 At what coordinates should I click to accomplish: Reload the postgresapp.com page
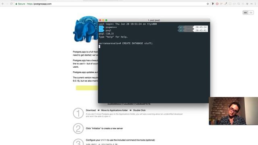(11, 4)
